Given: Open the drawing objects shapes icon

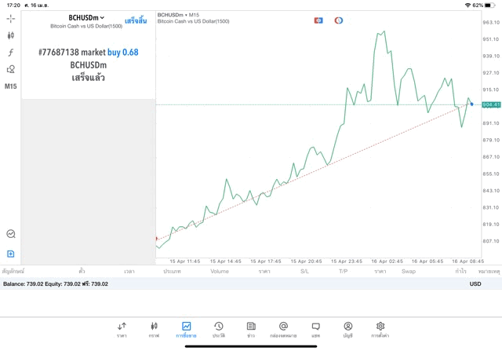Looking at the screenshot, I should click(10, 69).
